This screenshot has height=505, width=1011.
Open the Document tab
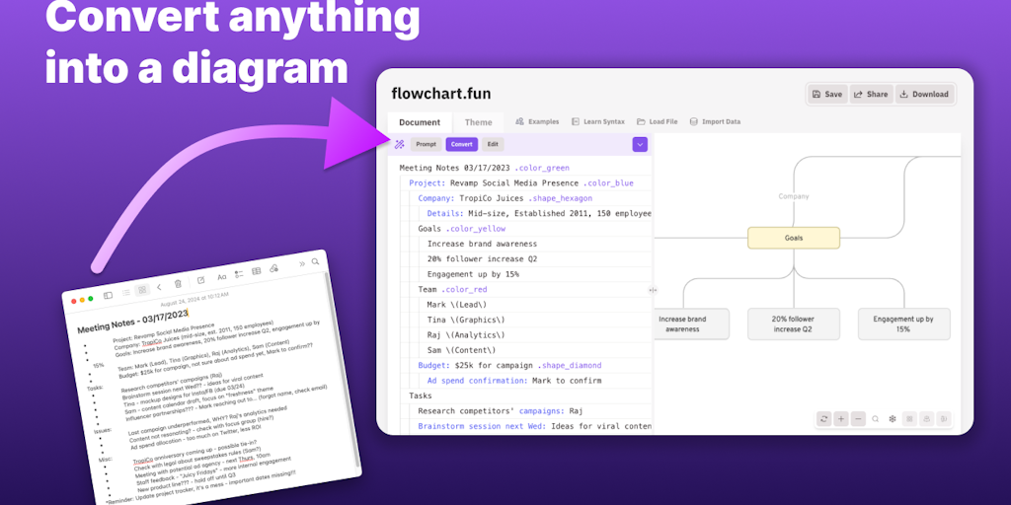(x=420, y=122)
